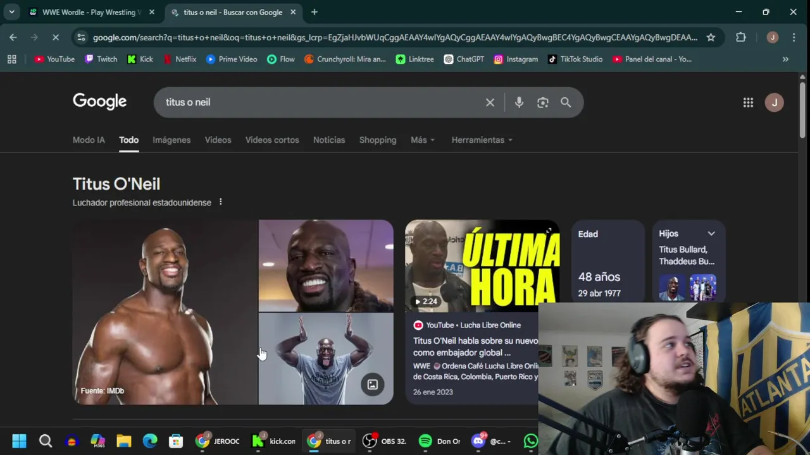Image resolution: width=810 pixels, height=455 pixels.
Task: Start voice search with microphone icon
Action: point(519,102)
